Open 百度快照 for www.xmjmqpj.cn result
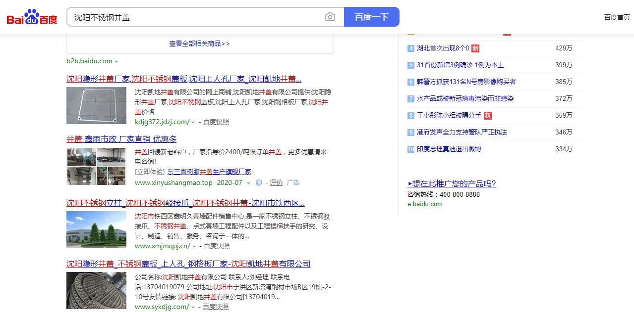Image resolution: width=634 pixels, height=312 pixels. point(217,246)
